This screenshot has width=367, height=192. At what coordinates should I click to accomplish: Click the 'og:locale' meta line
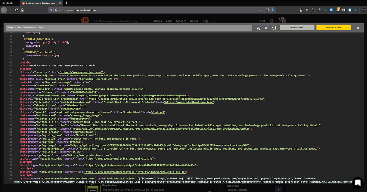click(51, 152)
